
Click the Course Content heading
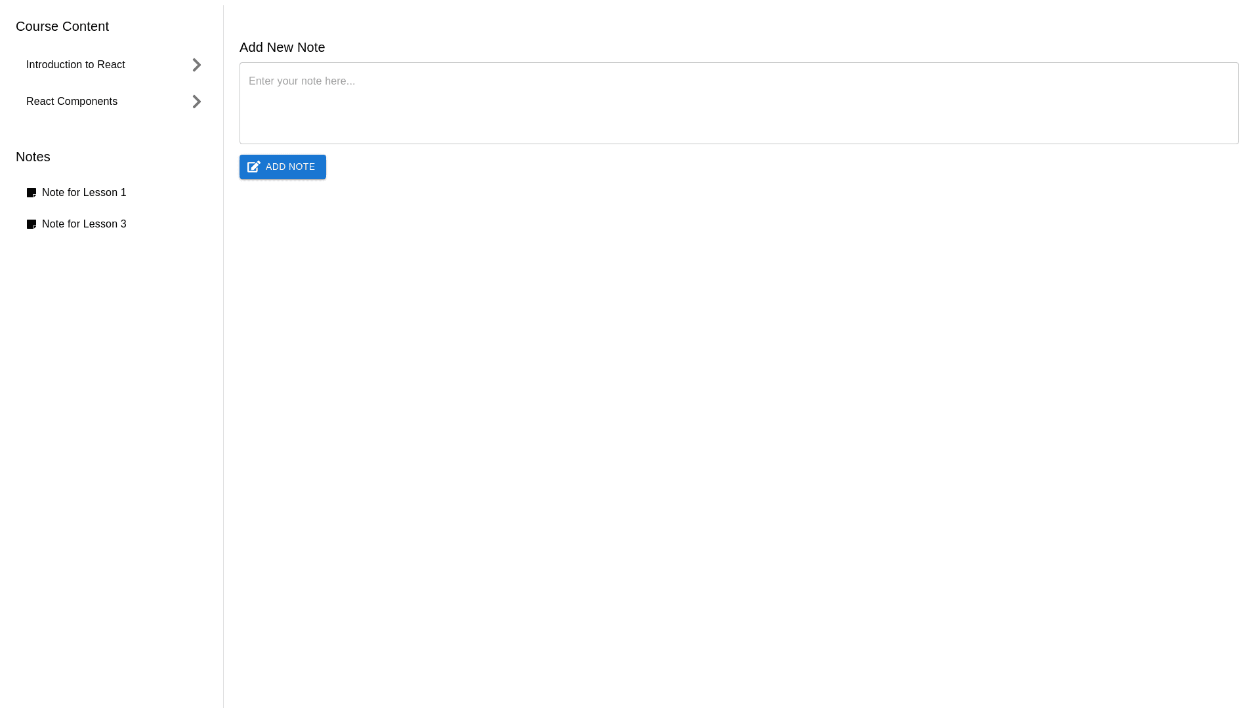62,26
